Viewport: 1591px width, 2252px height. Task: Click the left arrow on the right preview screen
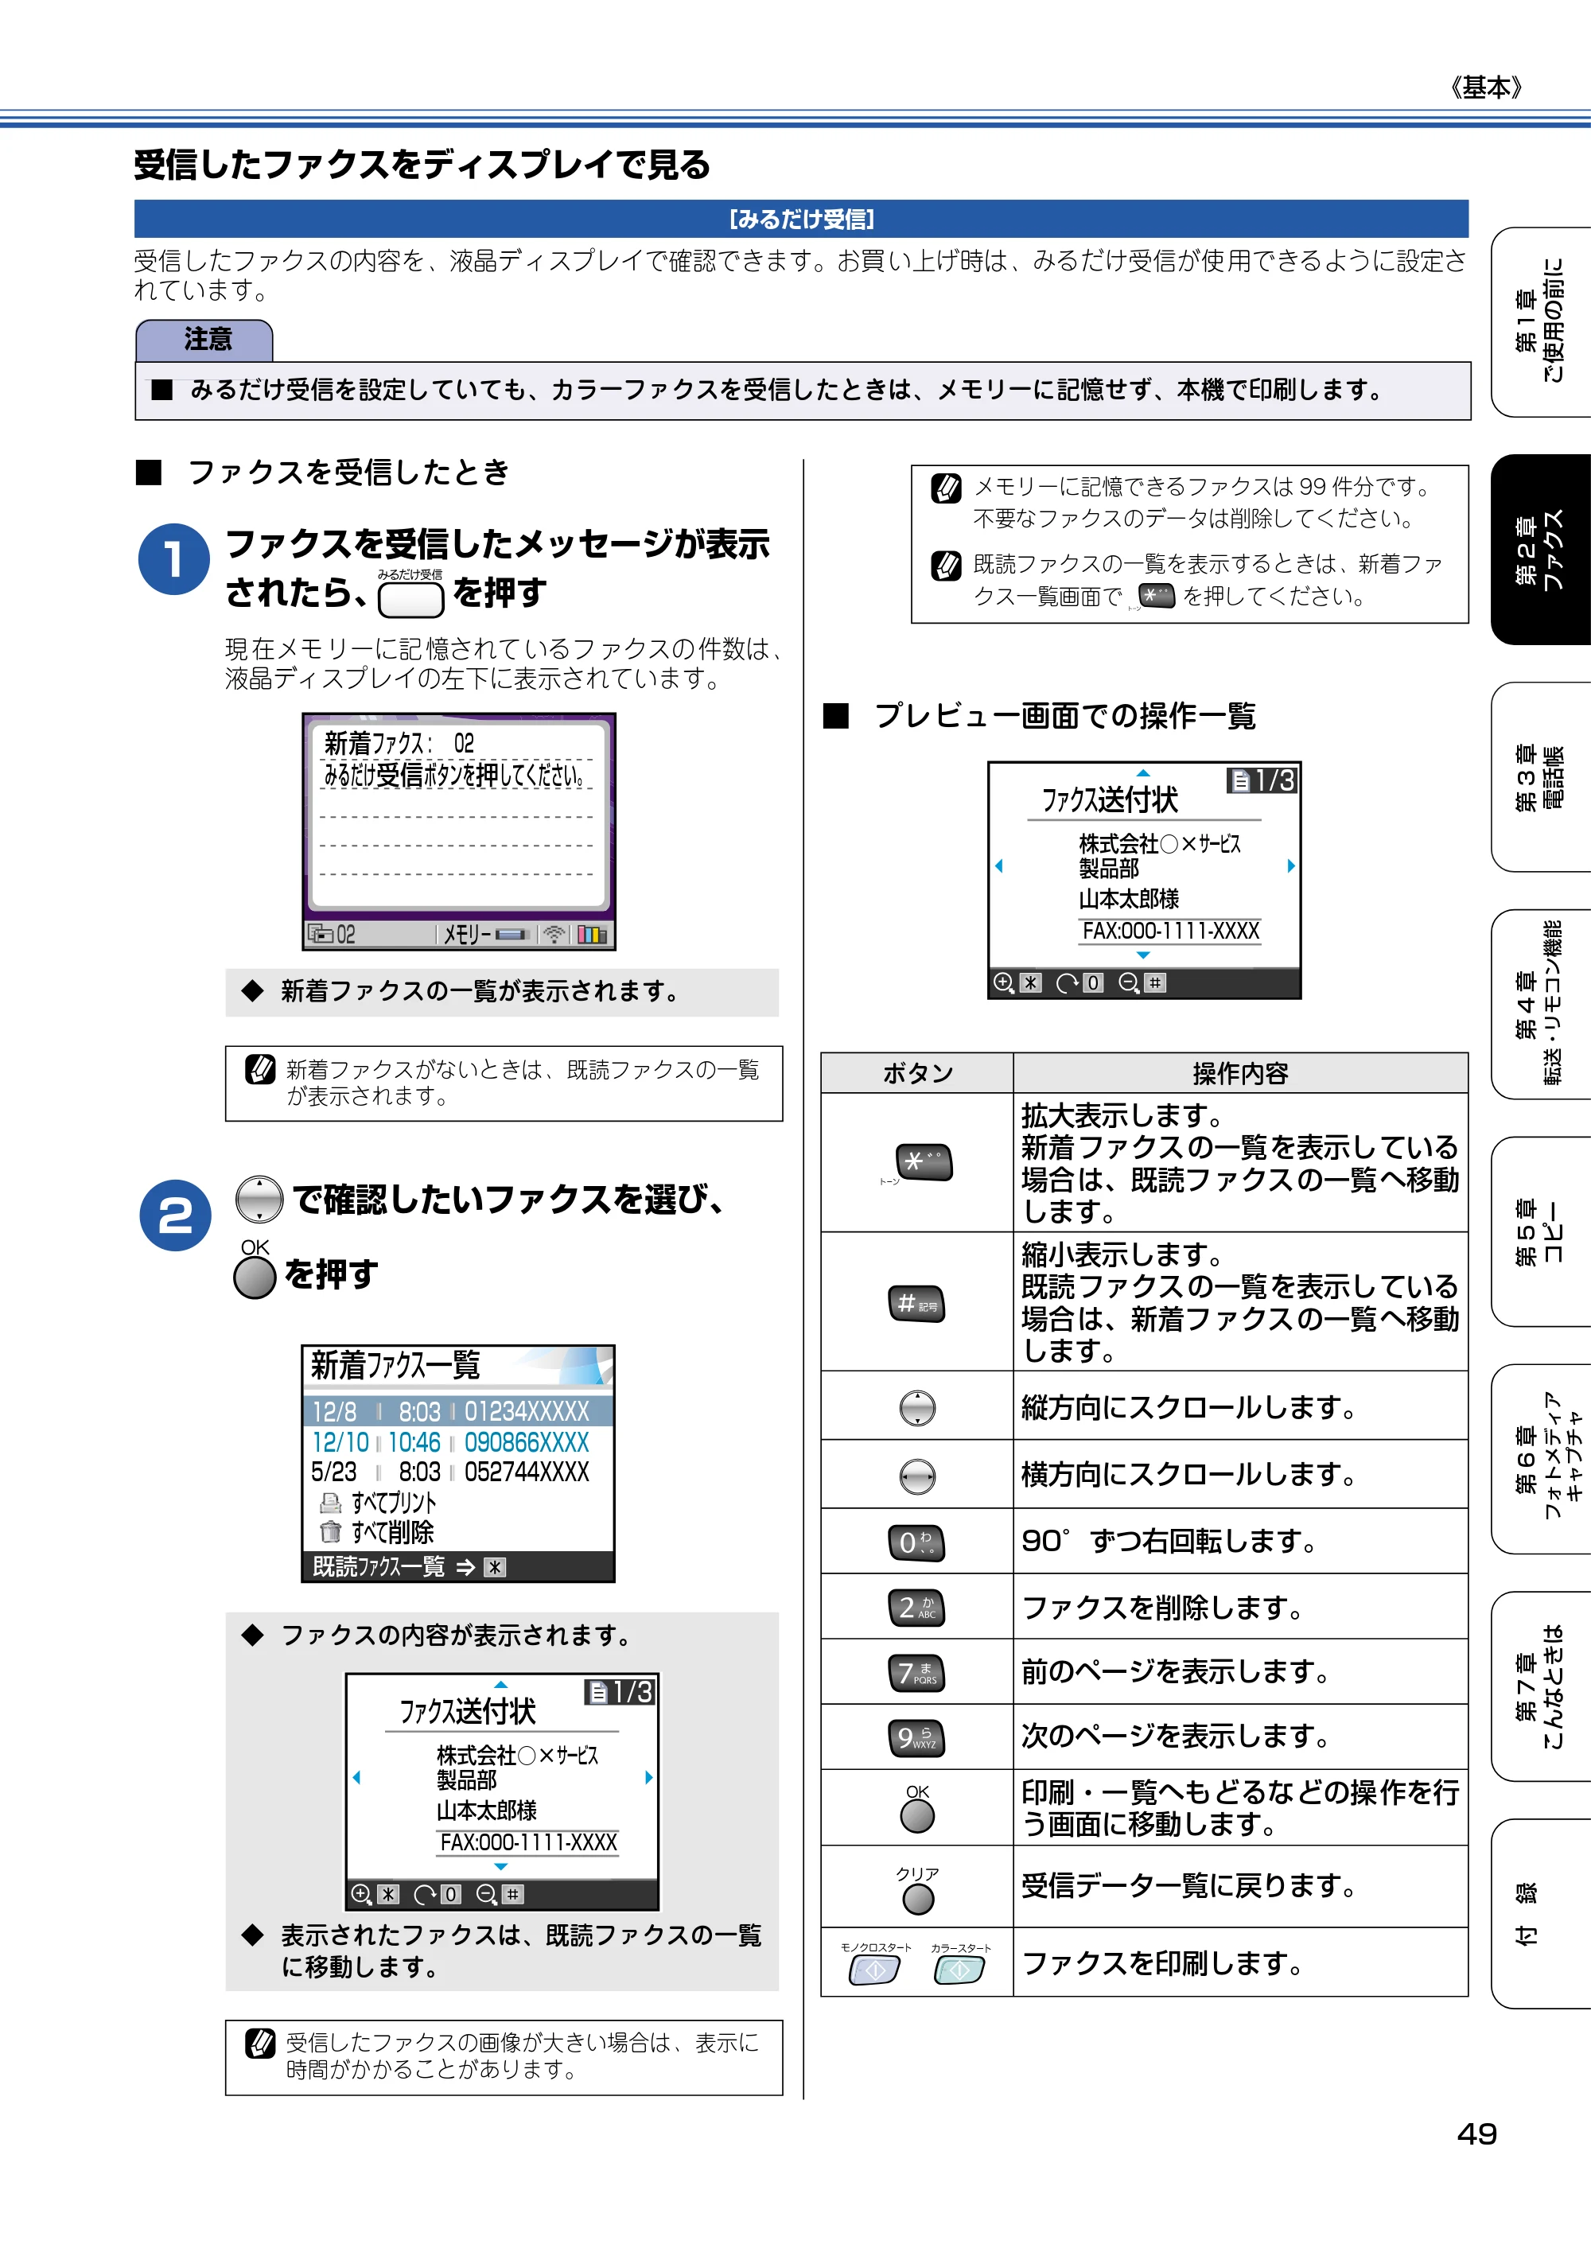[x=998, y=866]
